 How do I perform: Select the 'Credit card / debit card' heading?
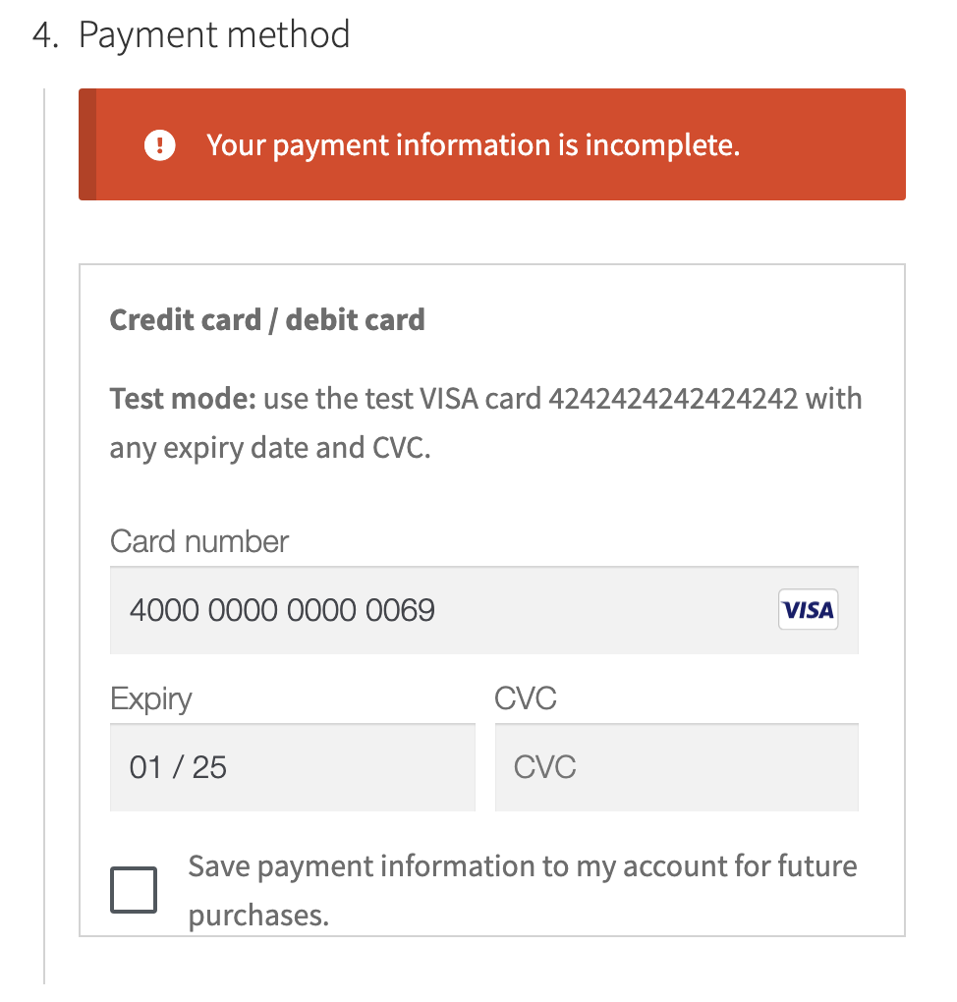coord(267,319)
